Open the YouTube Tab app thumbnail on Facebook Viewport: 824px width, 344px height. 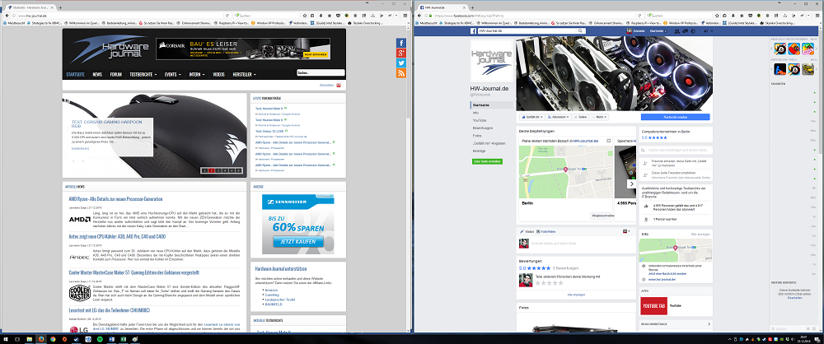tap(653, 305)
